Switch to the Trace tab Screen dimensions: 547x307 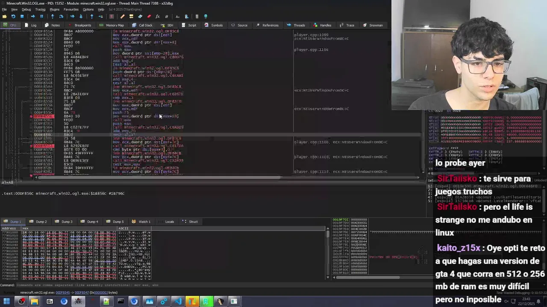click(x=347, y=25)
